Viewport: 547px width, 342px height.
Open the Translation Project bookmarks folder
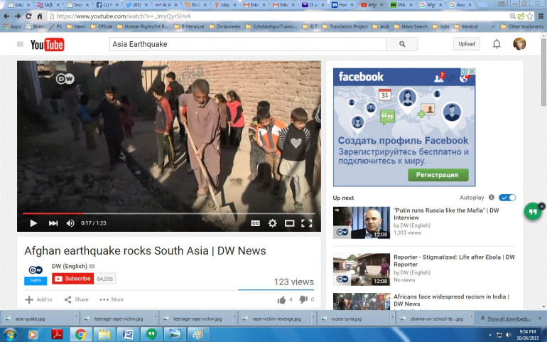coord(345,26)
